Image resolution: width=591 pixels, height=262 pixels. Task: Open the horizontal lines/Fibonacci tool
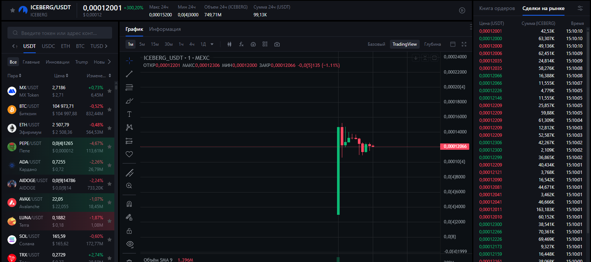(129, 87)
